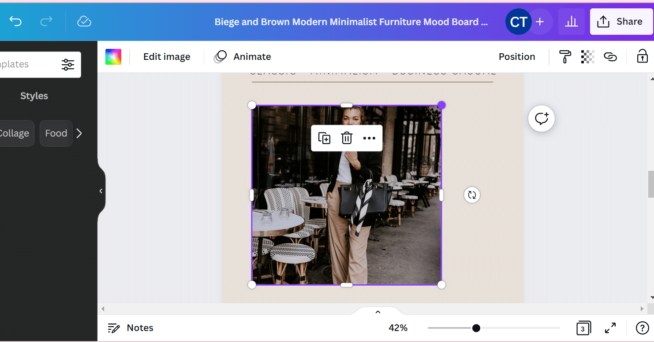Click the Styles heading
The height and width of the screenshot is (342, 654).
[x=34, y=96]
